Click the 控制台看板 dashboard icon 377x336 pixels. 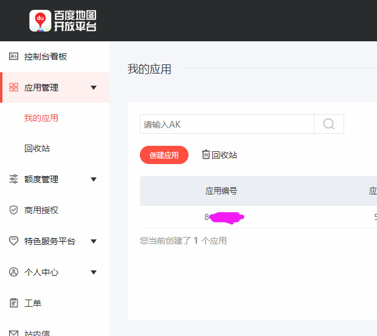tap(13, 56)
